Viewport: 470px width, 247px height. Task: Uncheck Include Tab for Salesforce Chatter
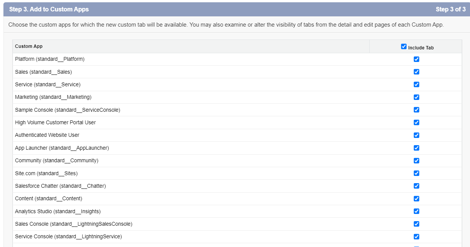pyautogui.click(x=416, y=186)
